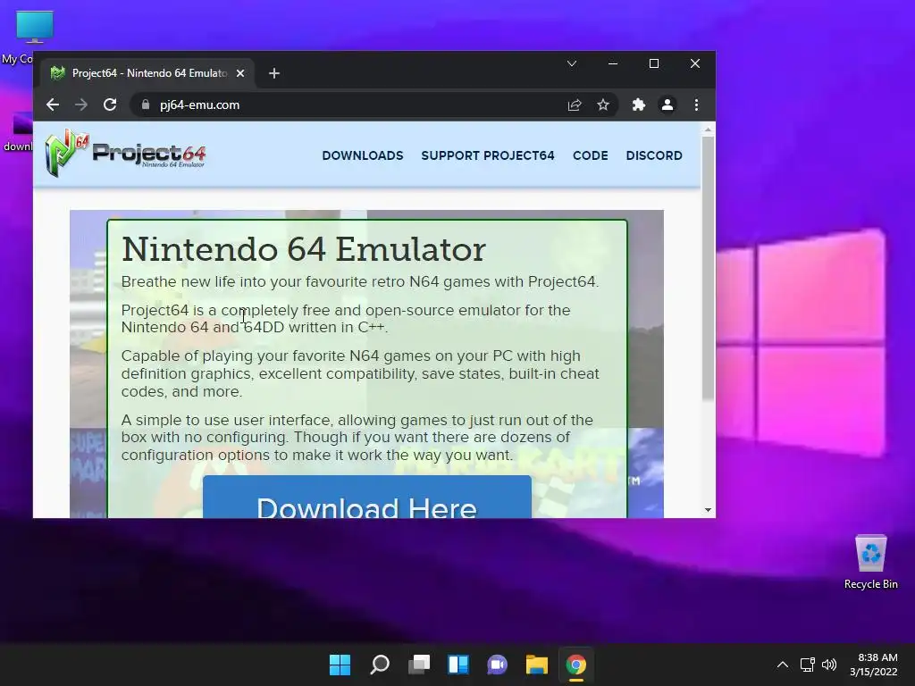Screen dimensions: 915x686
Task: Expand the tab search chevron
Action: [x=572, y=63]
